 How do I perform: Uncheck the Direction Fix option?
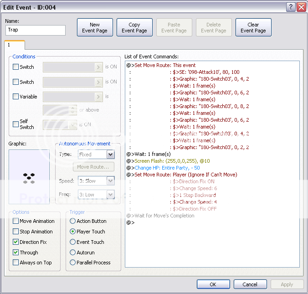coord(16,242)
